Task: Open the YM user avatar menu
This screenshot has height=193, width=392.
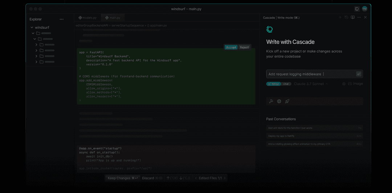Action: (364, 9)
